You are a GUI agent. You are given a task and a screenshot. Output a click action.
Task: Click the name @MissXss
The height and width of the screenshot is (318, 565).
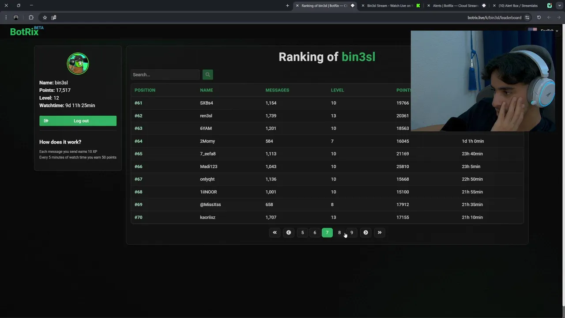click(210, 204)
